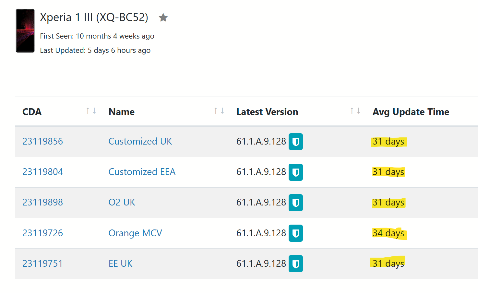The image size is (478, 293).
Task: Open the Xperia 1 III phone thumbnail
Action: coord(25,31)
